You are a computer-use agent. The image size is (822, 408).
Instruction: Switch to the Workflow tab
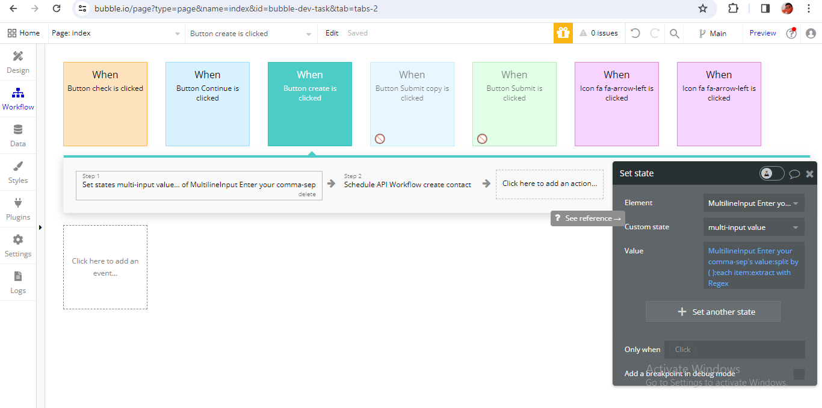(x=18, y=99)
